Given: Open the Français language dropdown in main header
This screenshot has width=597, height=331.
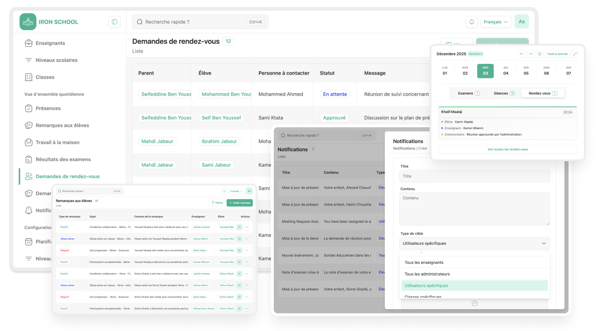Looking at the screenshot, I should (495, 22).
